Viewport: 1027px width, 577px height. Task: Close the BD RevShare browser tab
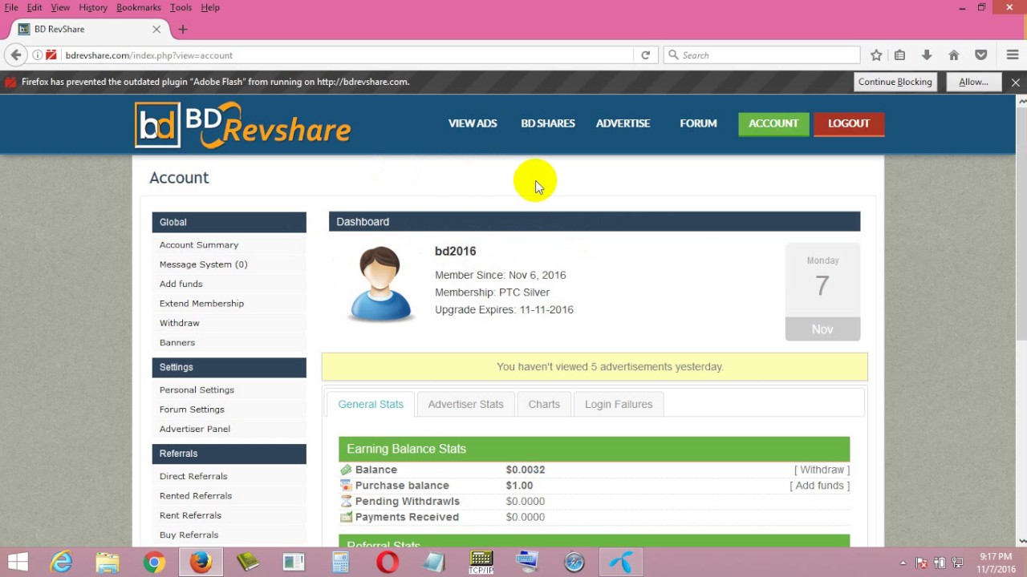coord(156,30)
